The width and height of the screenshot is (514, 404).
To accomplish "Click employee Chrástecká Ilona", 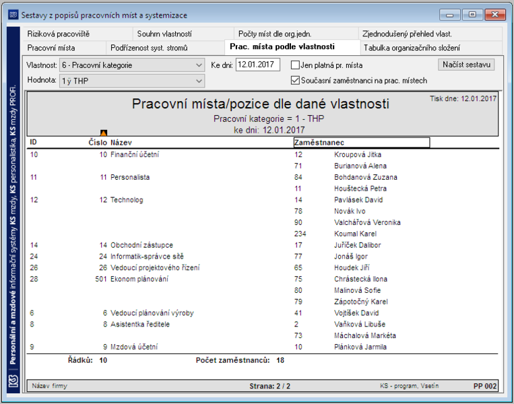I will click(360, 279).
